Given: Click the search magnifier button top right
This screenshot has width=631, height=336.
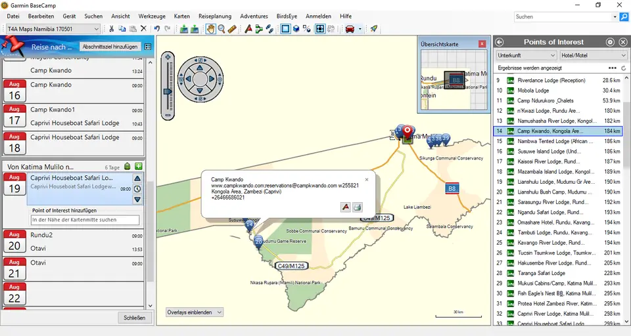Looking at the screenshot, I should pos(624,17).
